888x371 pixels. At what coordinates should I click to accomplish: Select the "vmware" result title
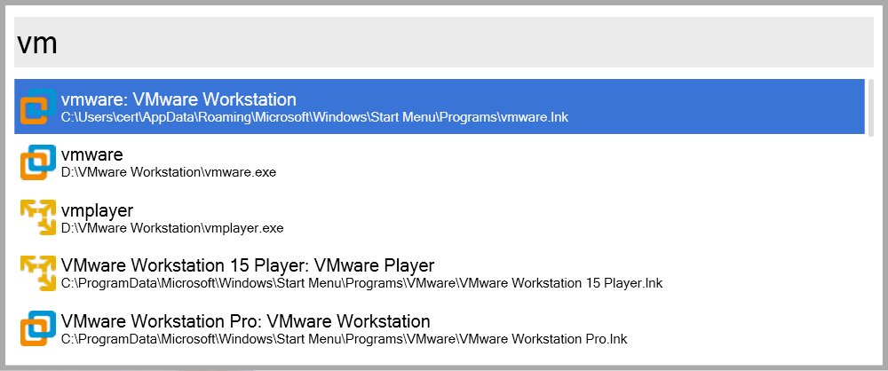tap(91, 154)
